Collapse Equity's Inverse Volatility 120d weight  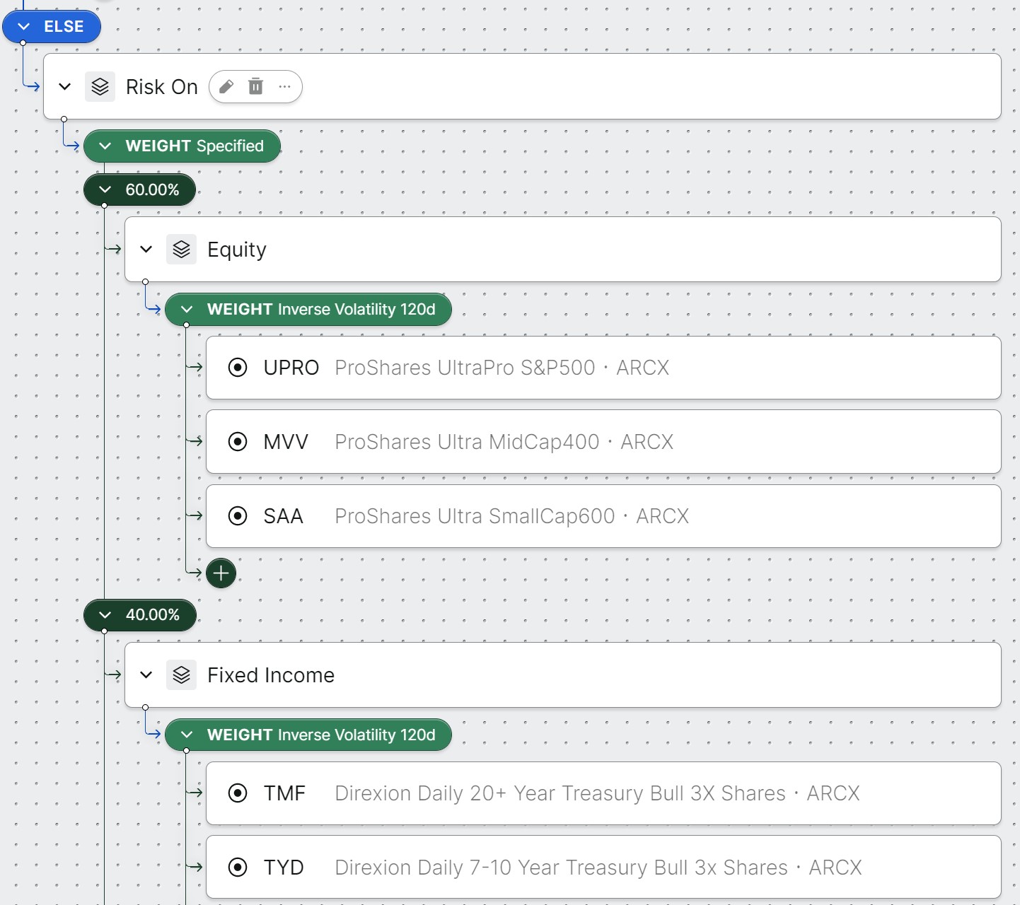(x=187, y=310)
